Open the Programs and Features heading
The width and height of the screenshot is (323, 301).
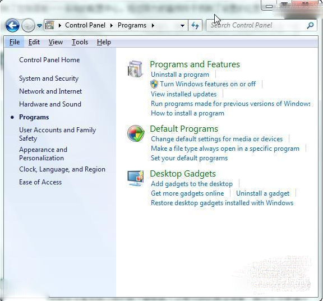point(195,64)
